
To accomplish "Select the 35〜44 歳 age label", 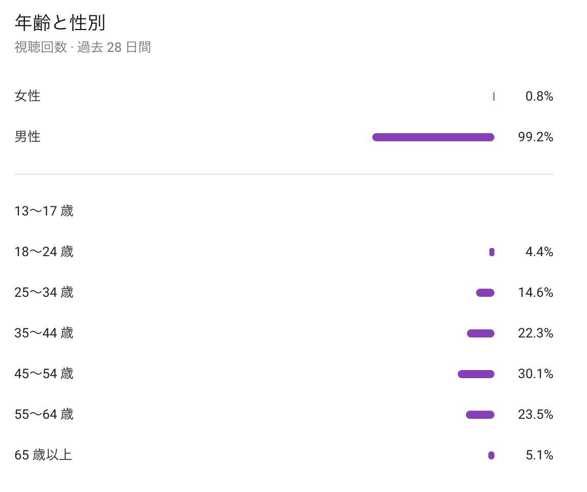I will (44, 333).
